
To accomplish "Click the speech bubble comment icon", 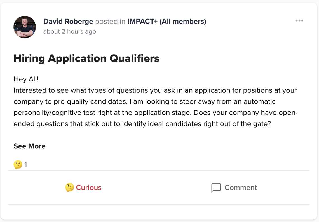I will click(216, 188).
